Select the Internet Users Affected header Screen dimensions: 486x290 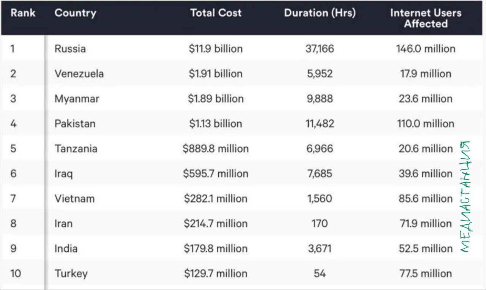pyautogui.click(x=426, y=18)
